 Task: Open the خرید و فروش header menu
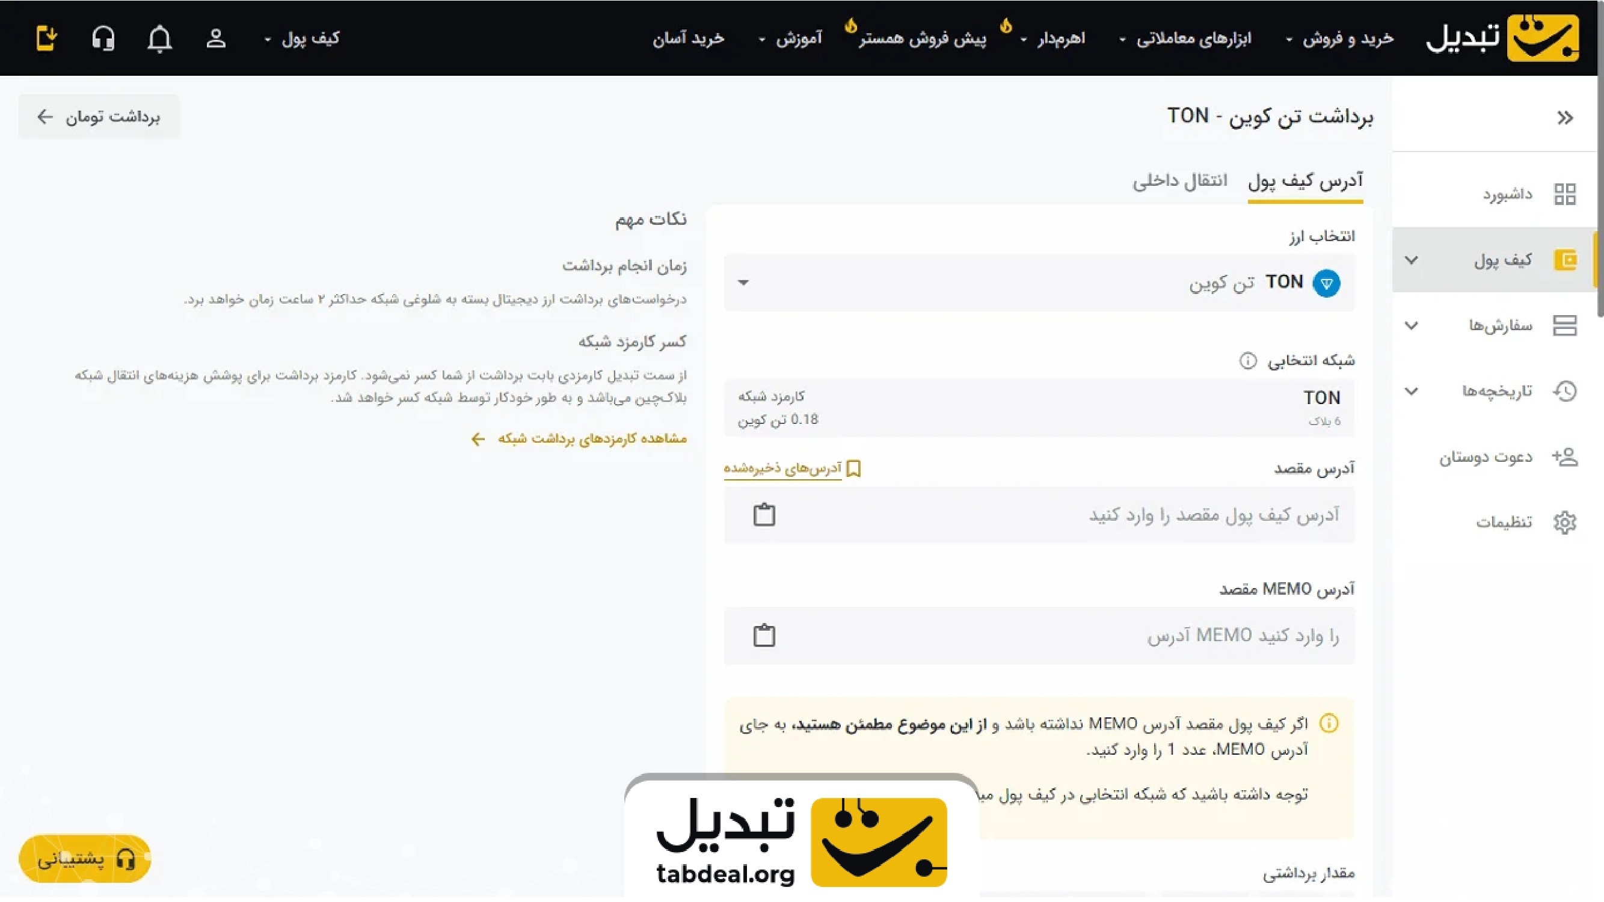[x=1339, y=38]
